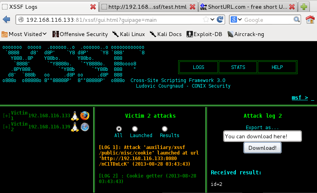The height and width of the screenshot is (193, 317).
Task: Reload the page using refresh icon
Action: (x=221, y=19)
